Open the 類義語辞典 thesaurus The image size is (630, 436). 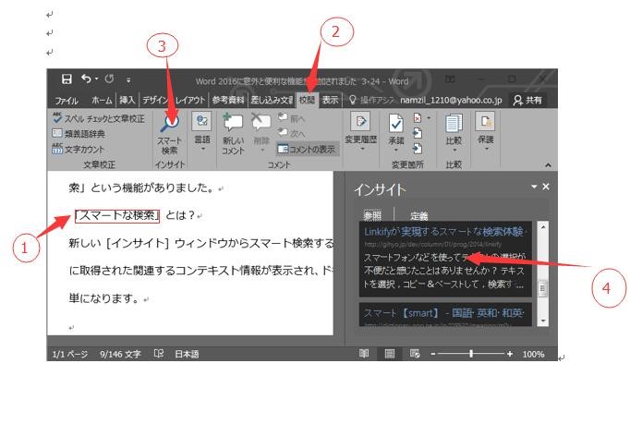79,133
